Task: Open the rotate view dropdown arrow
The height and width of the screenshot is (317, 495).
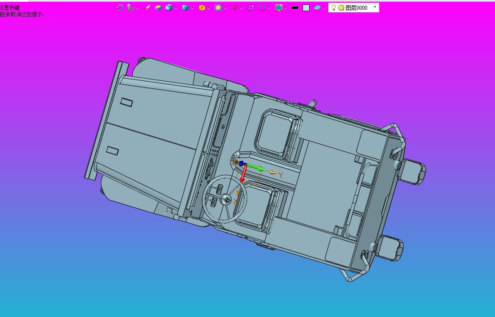Action: click(241, 8)
